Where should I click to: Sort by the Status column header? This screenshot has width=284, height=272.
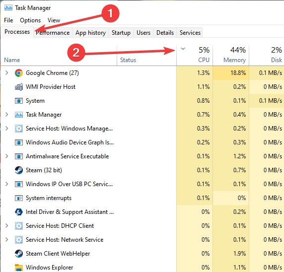click(x=146, y=55)
